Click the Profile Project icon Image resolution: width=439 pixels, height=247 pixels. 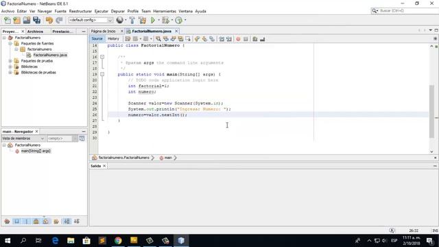[178, 20]
